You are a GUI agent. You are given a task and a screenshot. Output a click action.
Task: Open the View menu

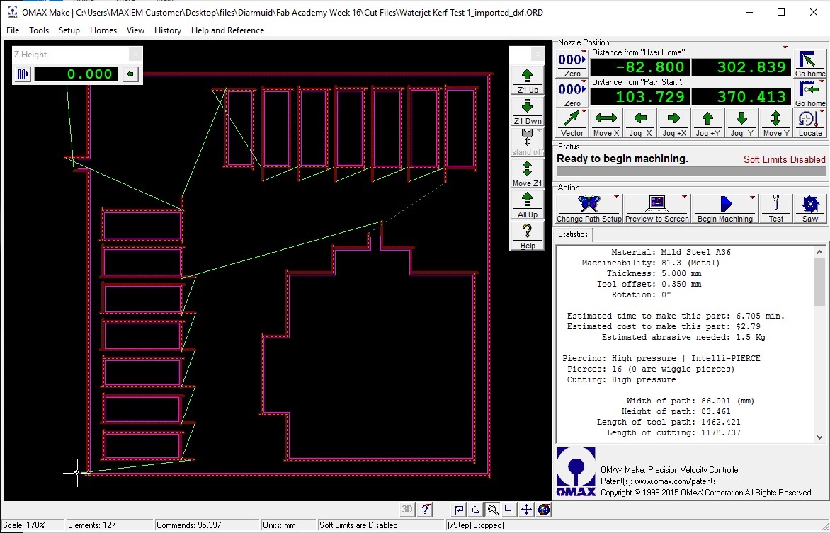(135, 30)
